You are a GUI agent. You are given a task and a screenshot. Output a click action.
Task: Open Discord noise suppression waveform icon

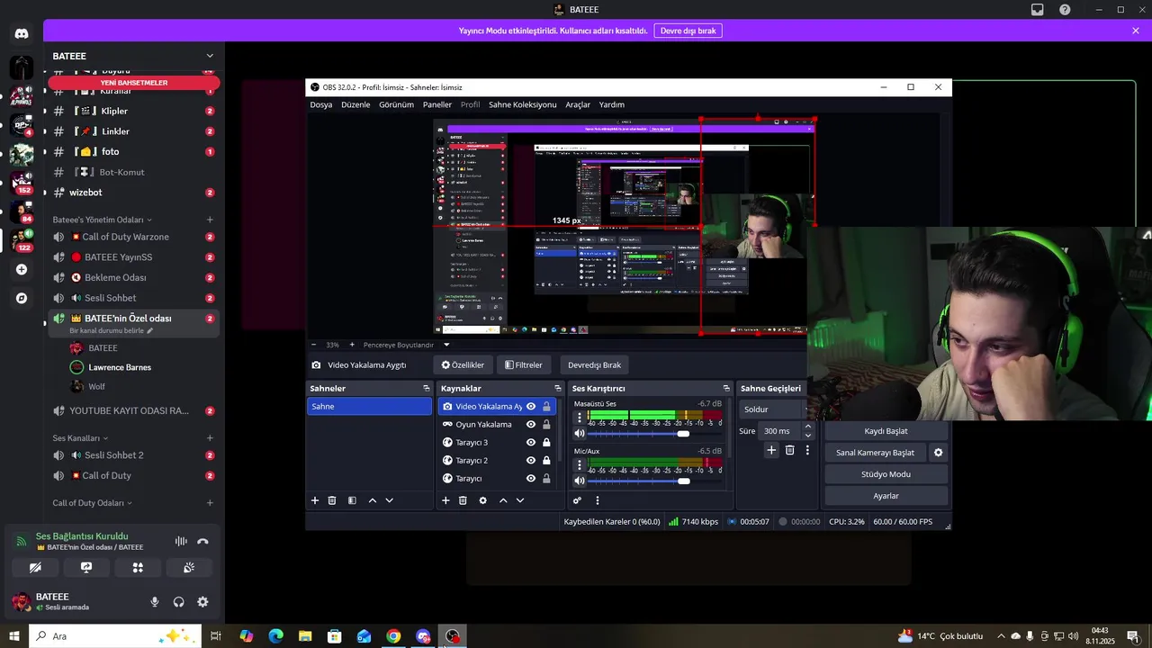click(x=181, y=542)
